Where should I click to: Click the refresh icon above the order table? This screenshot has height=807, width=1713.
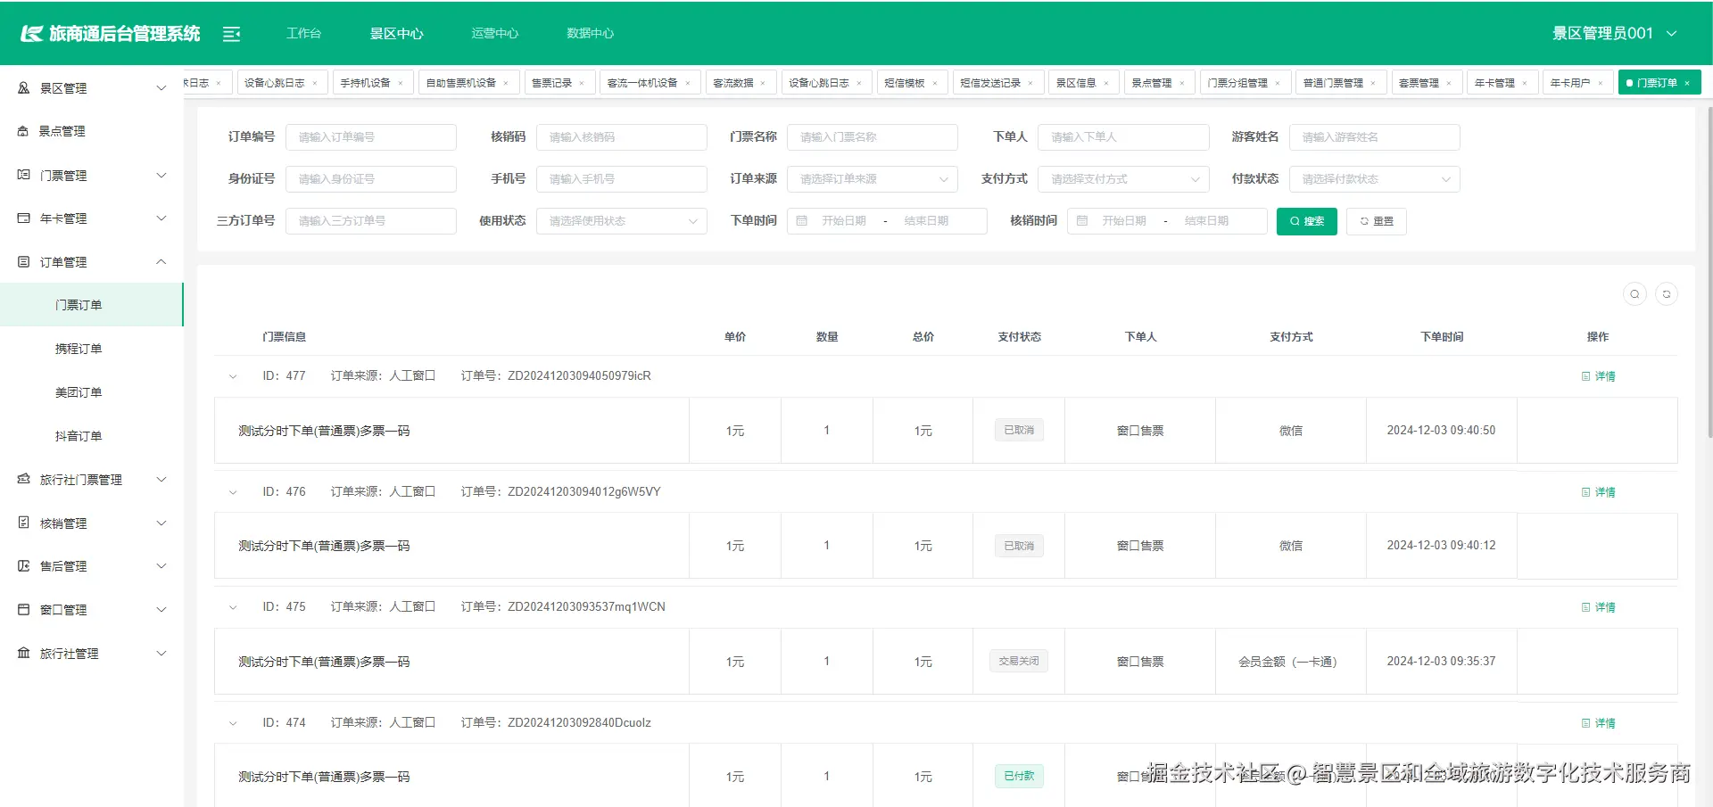[x=1667, y=293]
